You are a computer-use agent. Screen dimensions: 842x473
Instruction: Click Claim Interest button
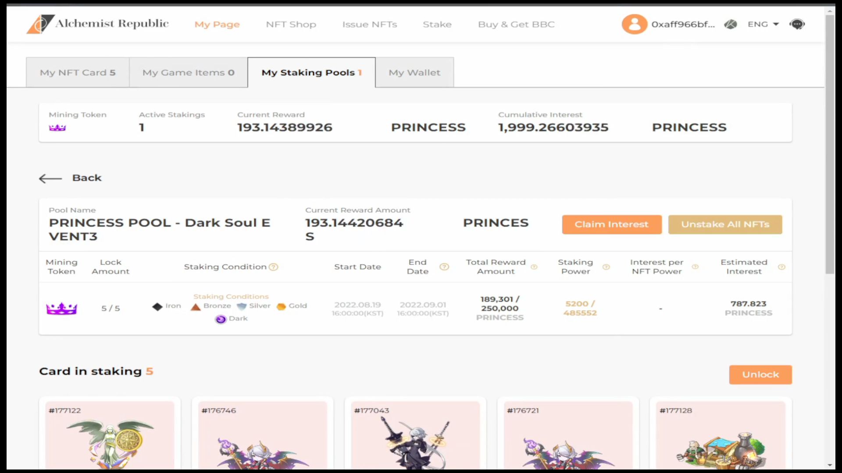[x=612, y=224]
